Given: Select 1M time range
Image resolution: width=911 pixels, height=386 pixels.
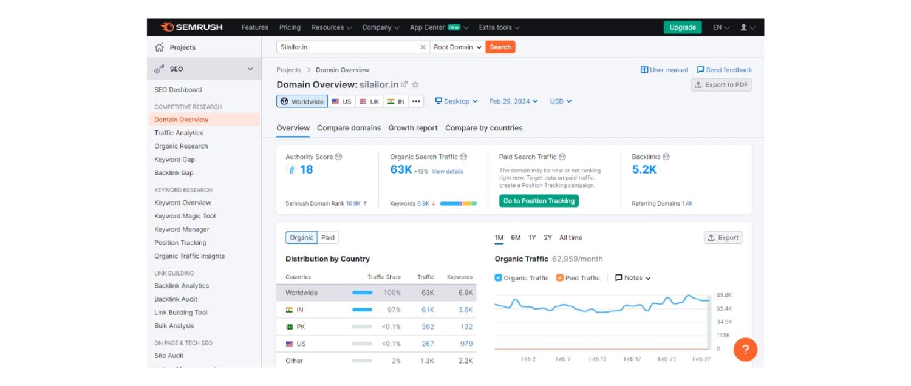Looking at the screenshot, I should click(x=499, y=238).
